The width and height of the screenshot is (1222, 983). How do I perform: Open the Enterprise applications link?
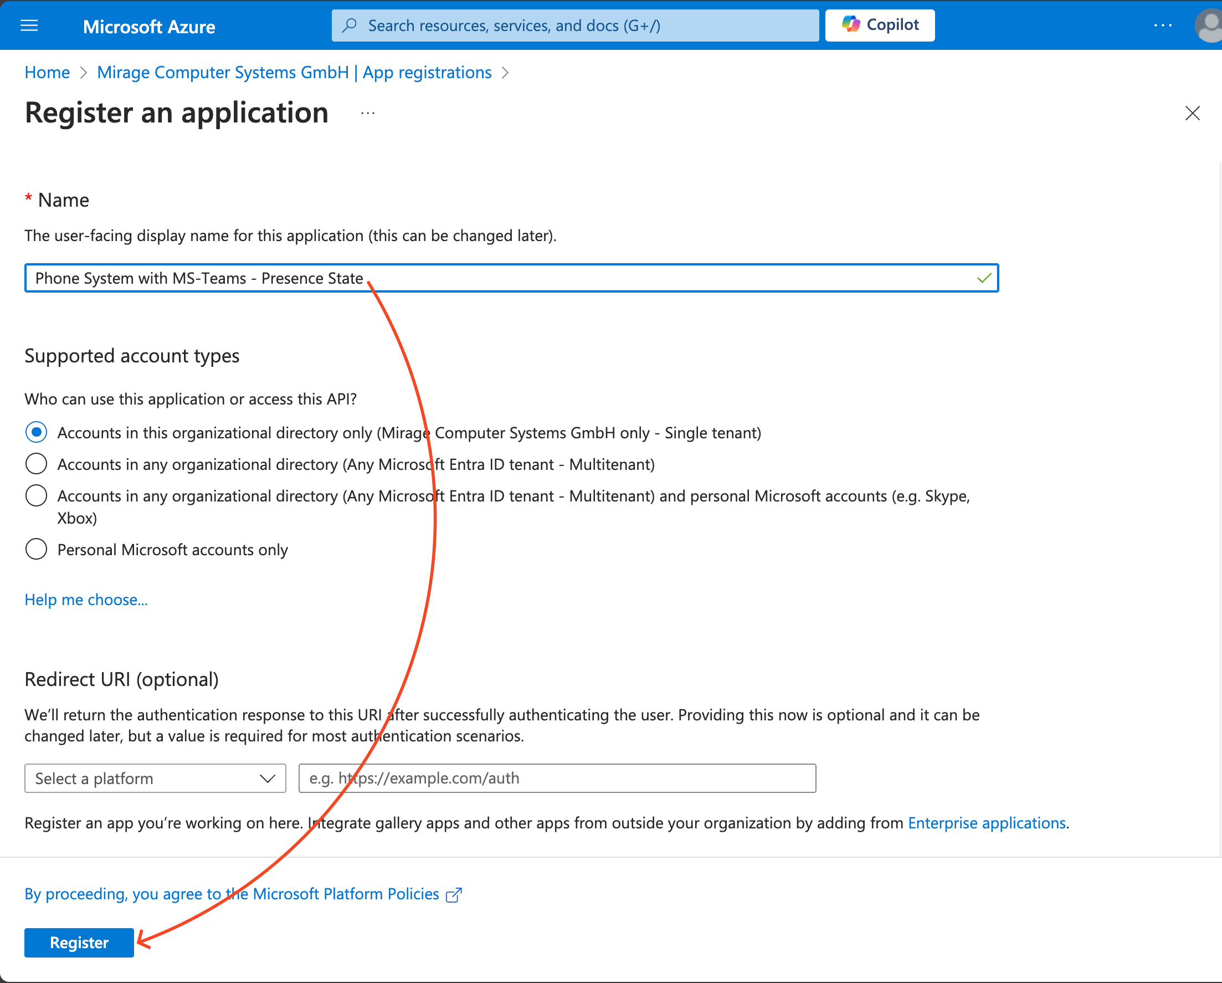pos(987,822)
